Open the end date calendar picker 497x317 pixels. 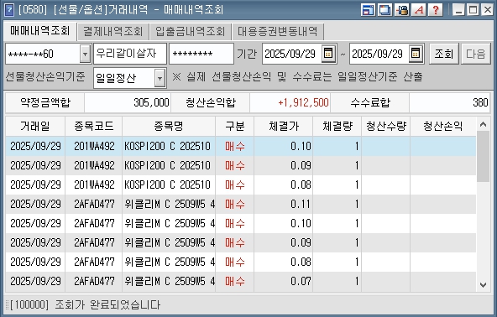[x=416, y=54]
